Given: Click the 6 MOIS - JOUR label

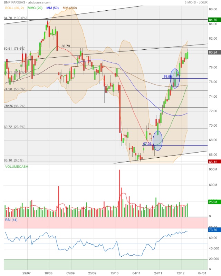Looking at the screenshot, I should (196, 2).
